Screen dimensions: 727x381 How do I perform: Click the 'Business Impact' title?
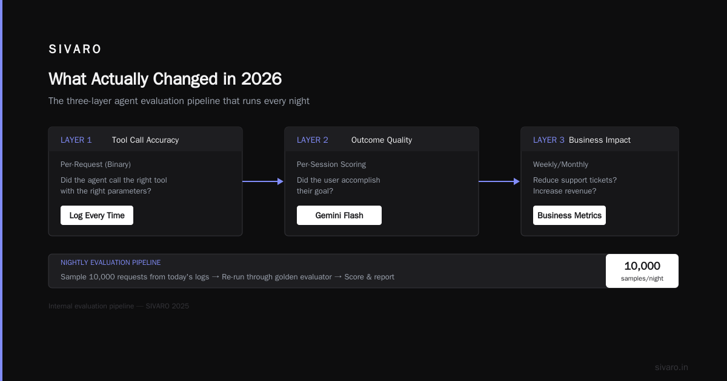tap(600, 140)
